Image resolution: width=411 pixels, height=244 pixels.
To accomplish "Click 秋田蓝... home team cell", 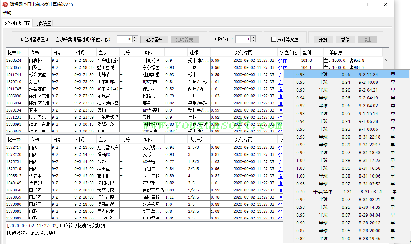I will (108, 169).
